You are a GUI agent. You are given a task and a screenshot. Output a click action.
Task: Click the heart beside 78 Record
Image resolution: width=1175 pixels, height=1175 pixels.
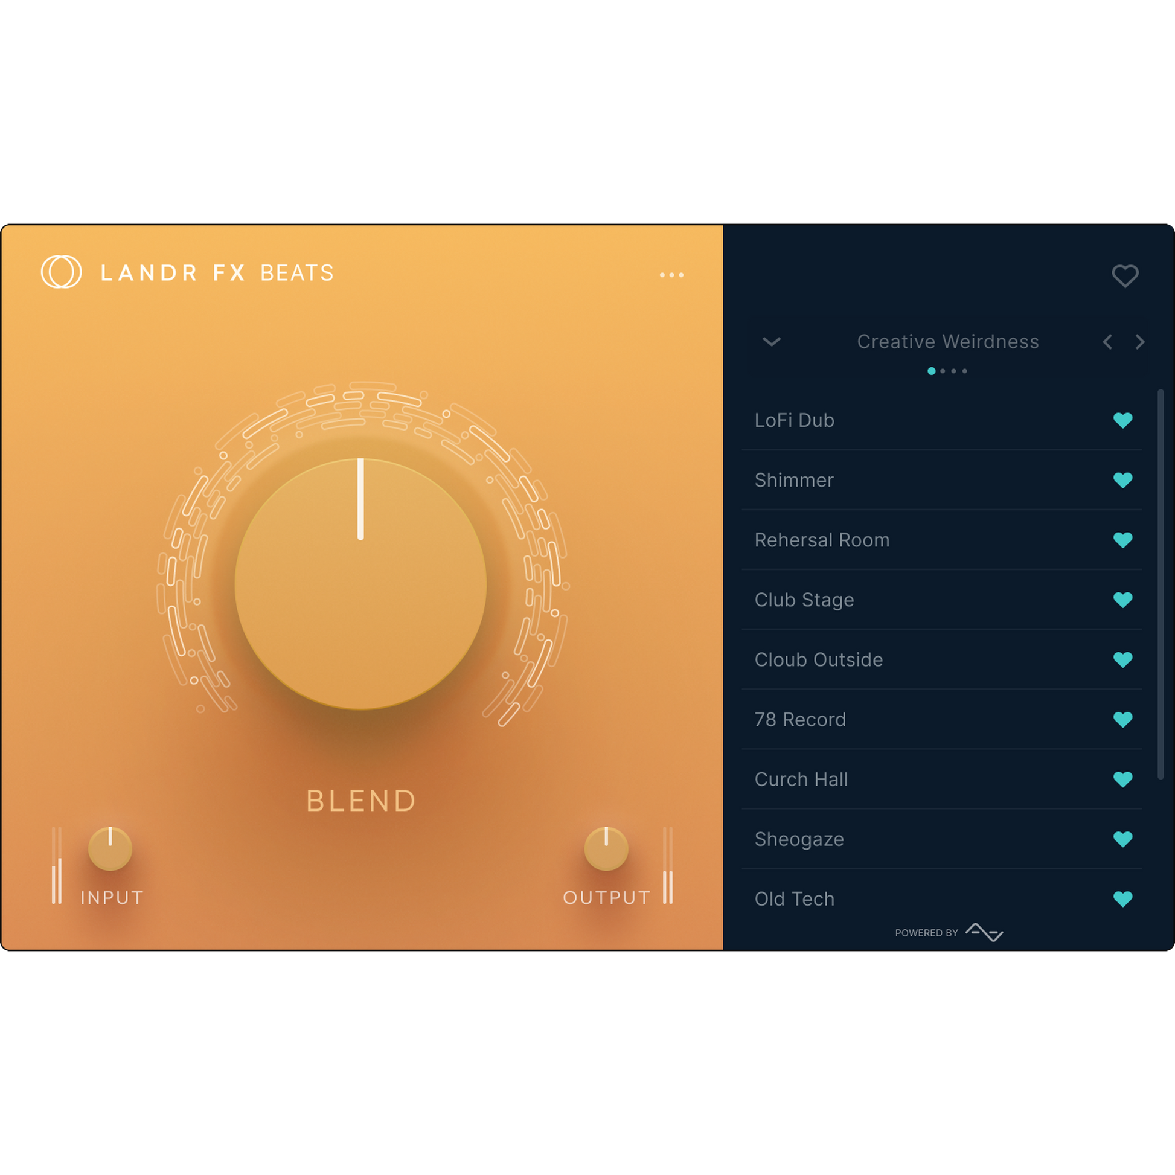click(x=1123, y=719)
